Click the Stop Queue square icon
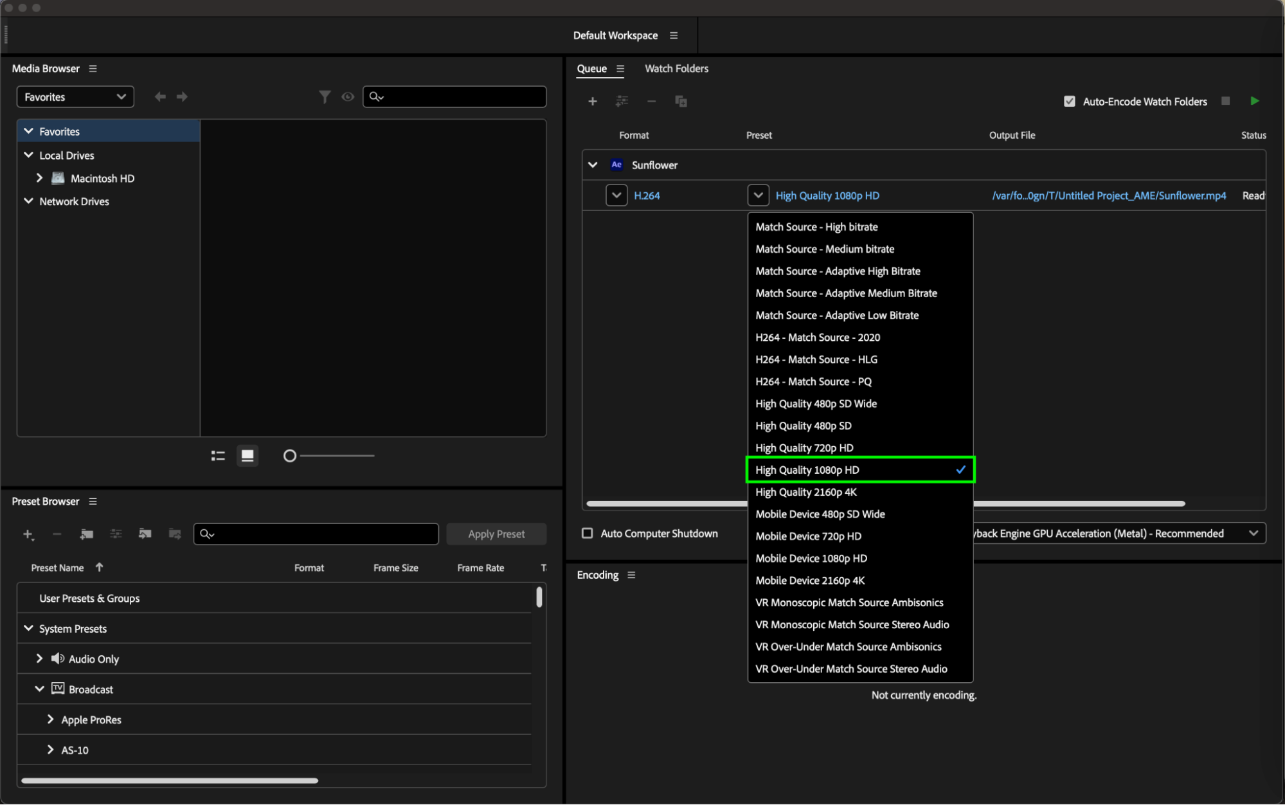This screenshot has height=805, width=1285. pos(1225,101)
